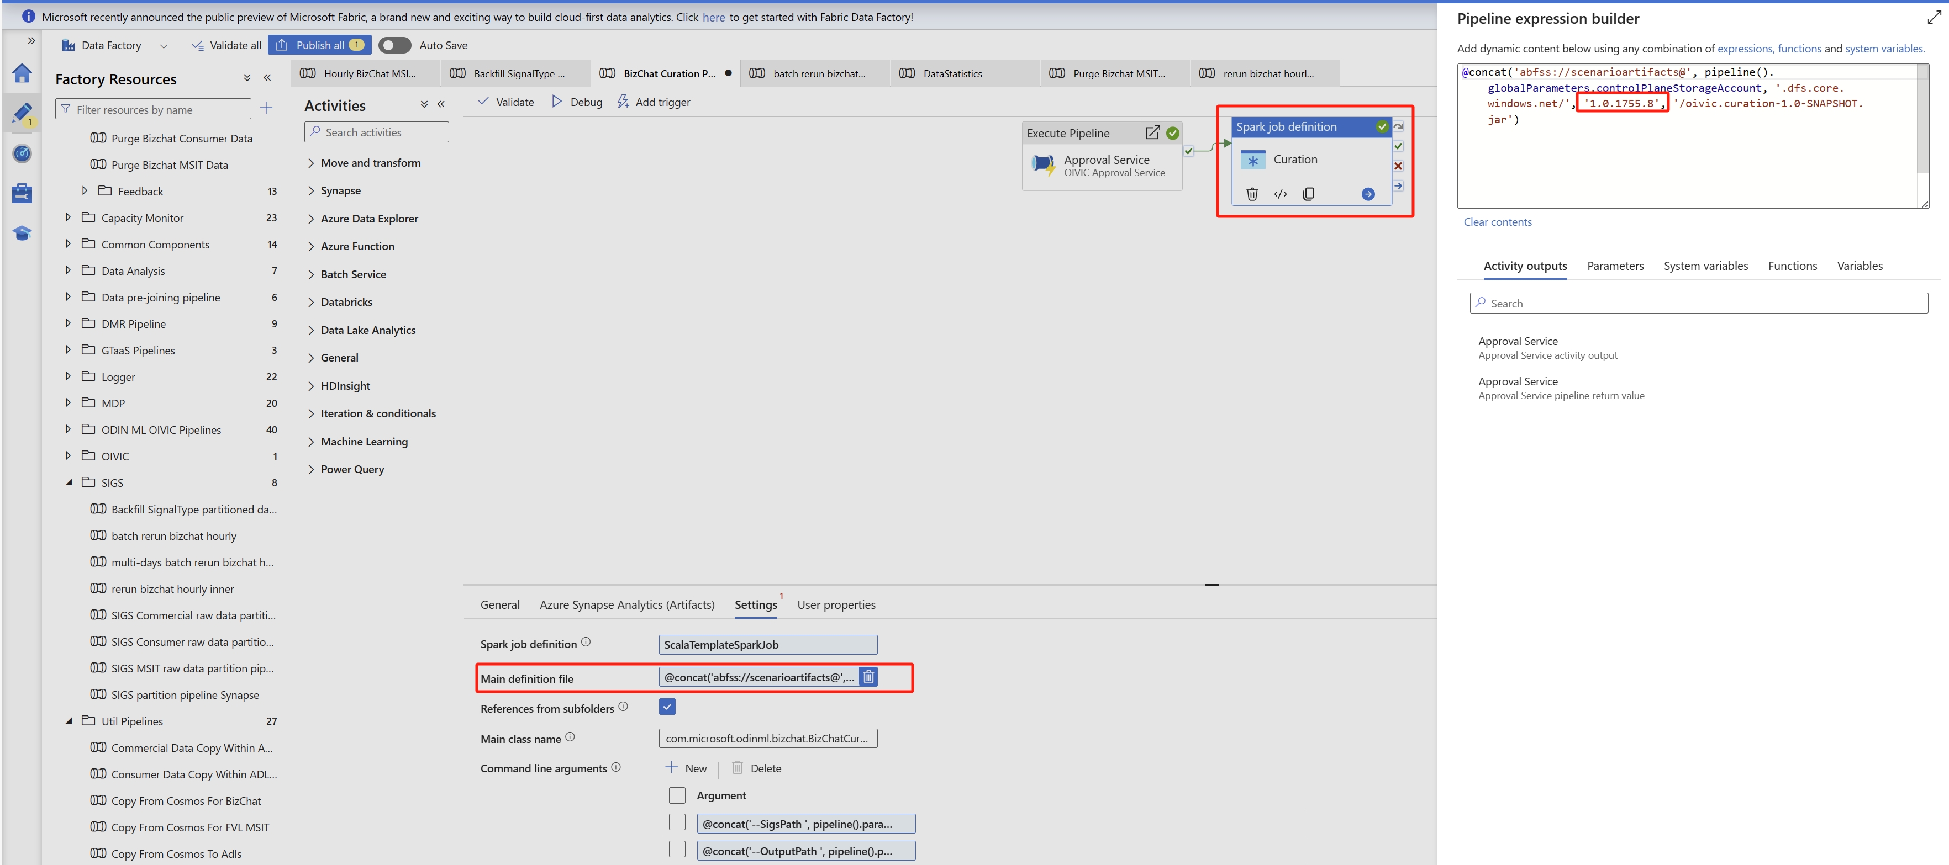Click Validate all in top toolbar
This screenshot has height=865, width=1949.
[x=226, y=45]
